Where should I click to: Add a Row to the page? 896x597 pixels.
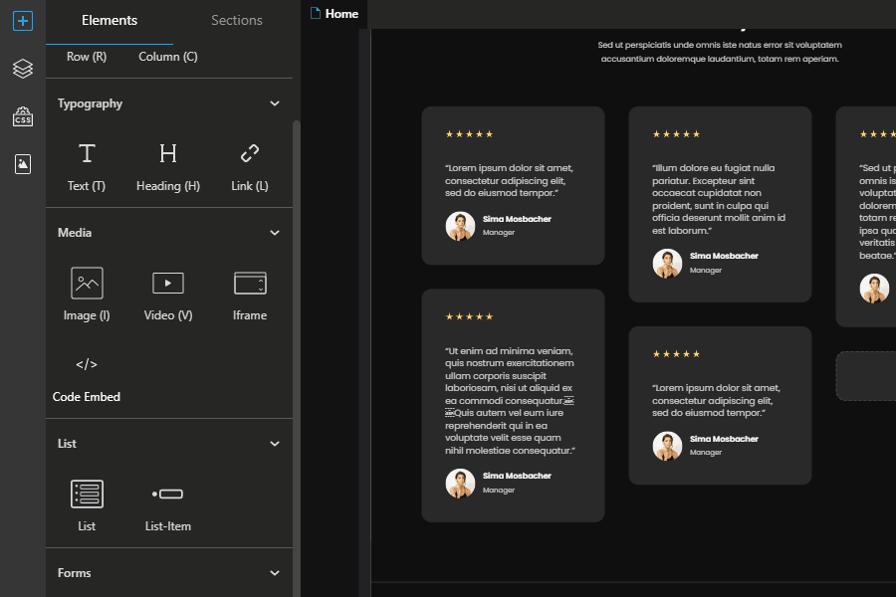click(x=86, y=57)
